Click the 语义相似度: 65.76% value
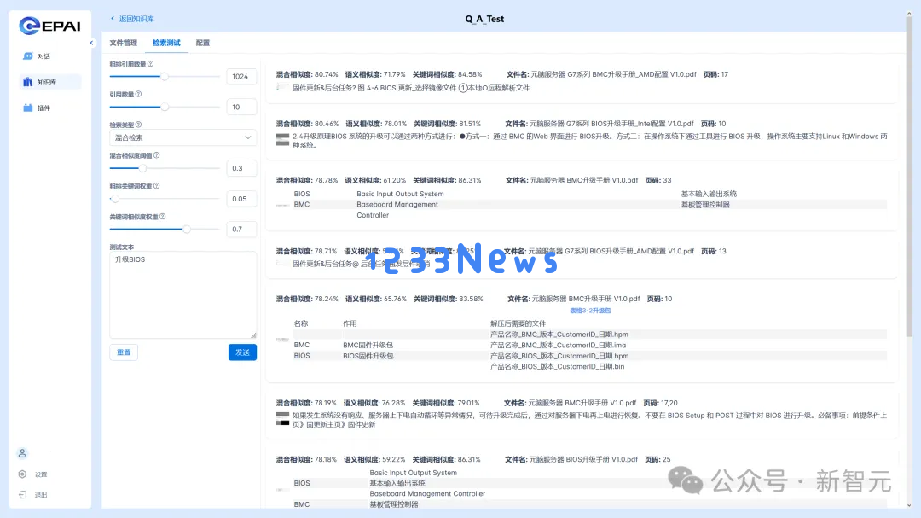This screenshot has width=921, height=518. pyautogui.click(x=376, y=299)
